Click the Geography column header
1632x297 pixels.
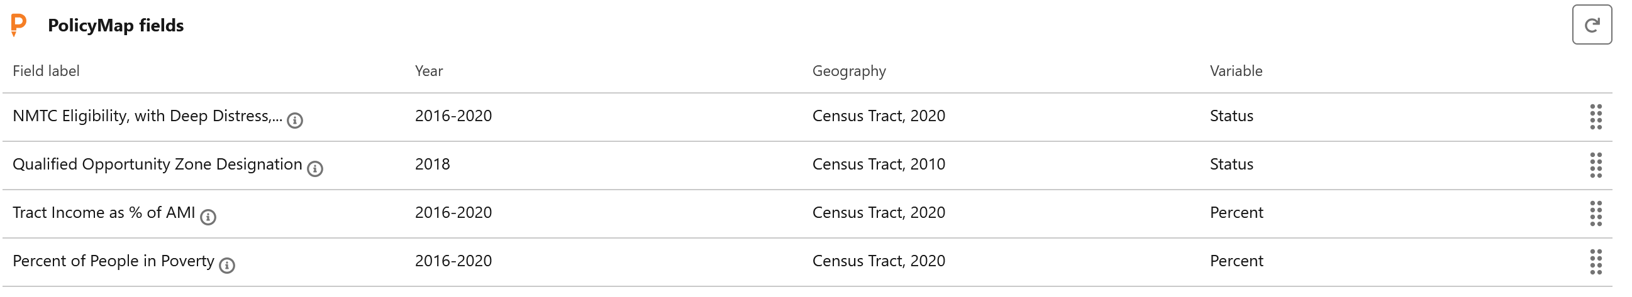(849, 71)
